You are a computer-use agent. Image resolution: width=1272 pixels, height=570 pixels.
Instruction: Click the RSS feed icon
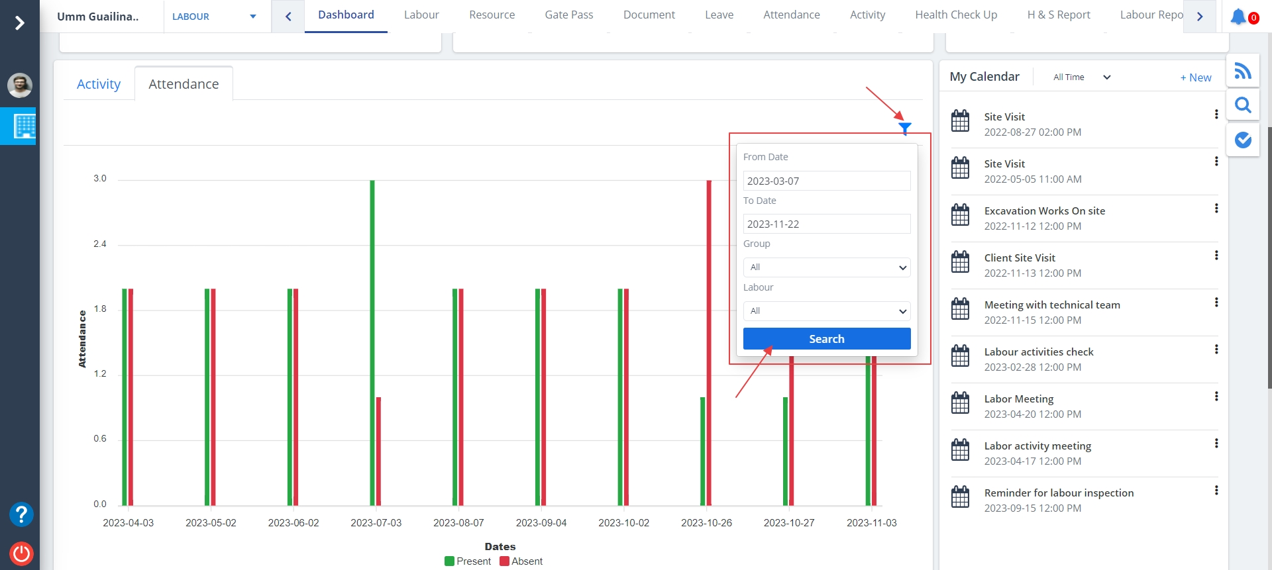(1243, 71)
